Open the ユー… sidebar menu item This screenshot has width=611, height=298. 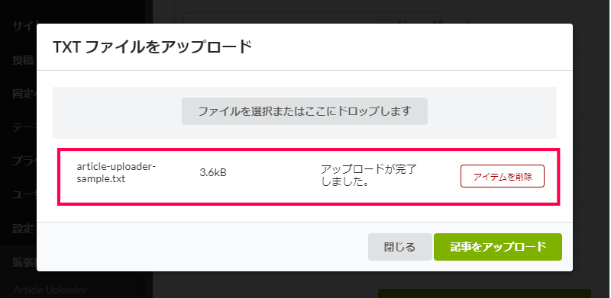coord(24,195)
